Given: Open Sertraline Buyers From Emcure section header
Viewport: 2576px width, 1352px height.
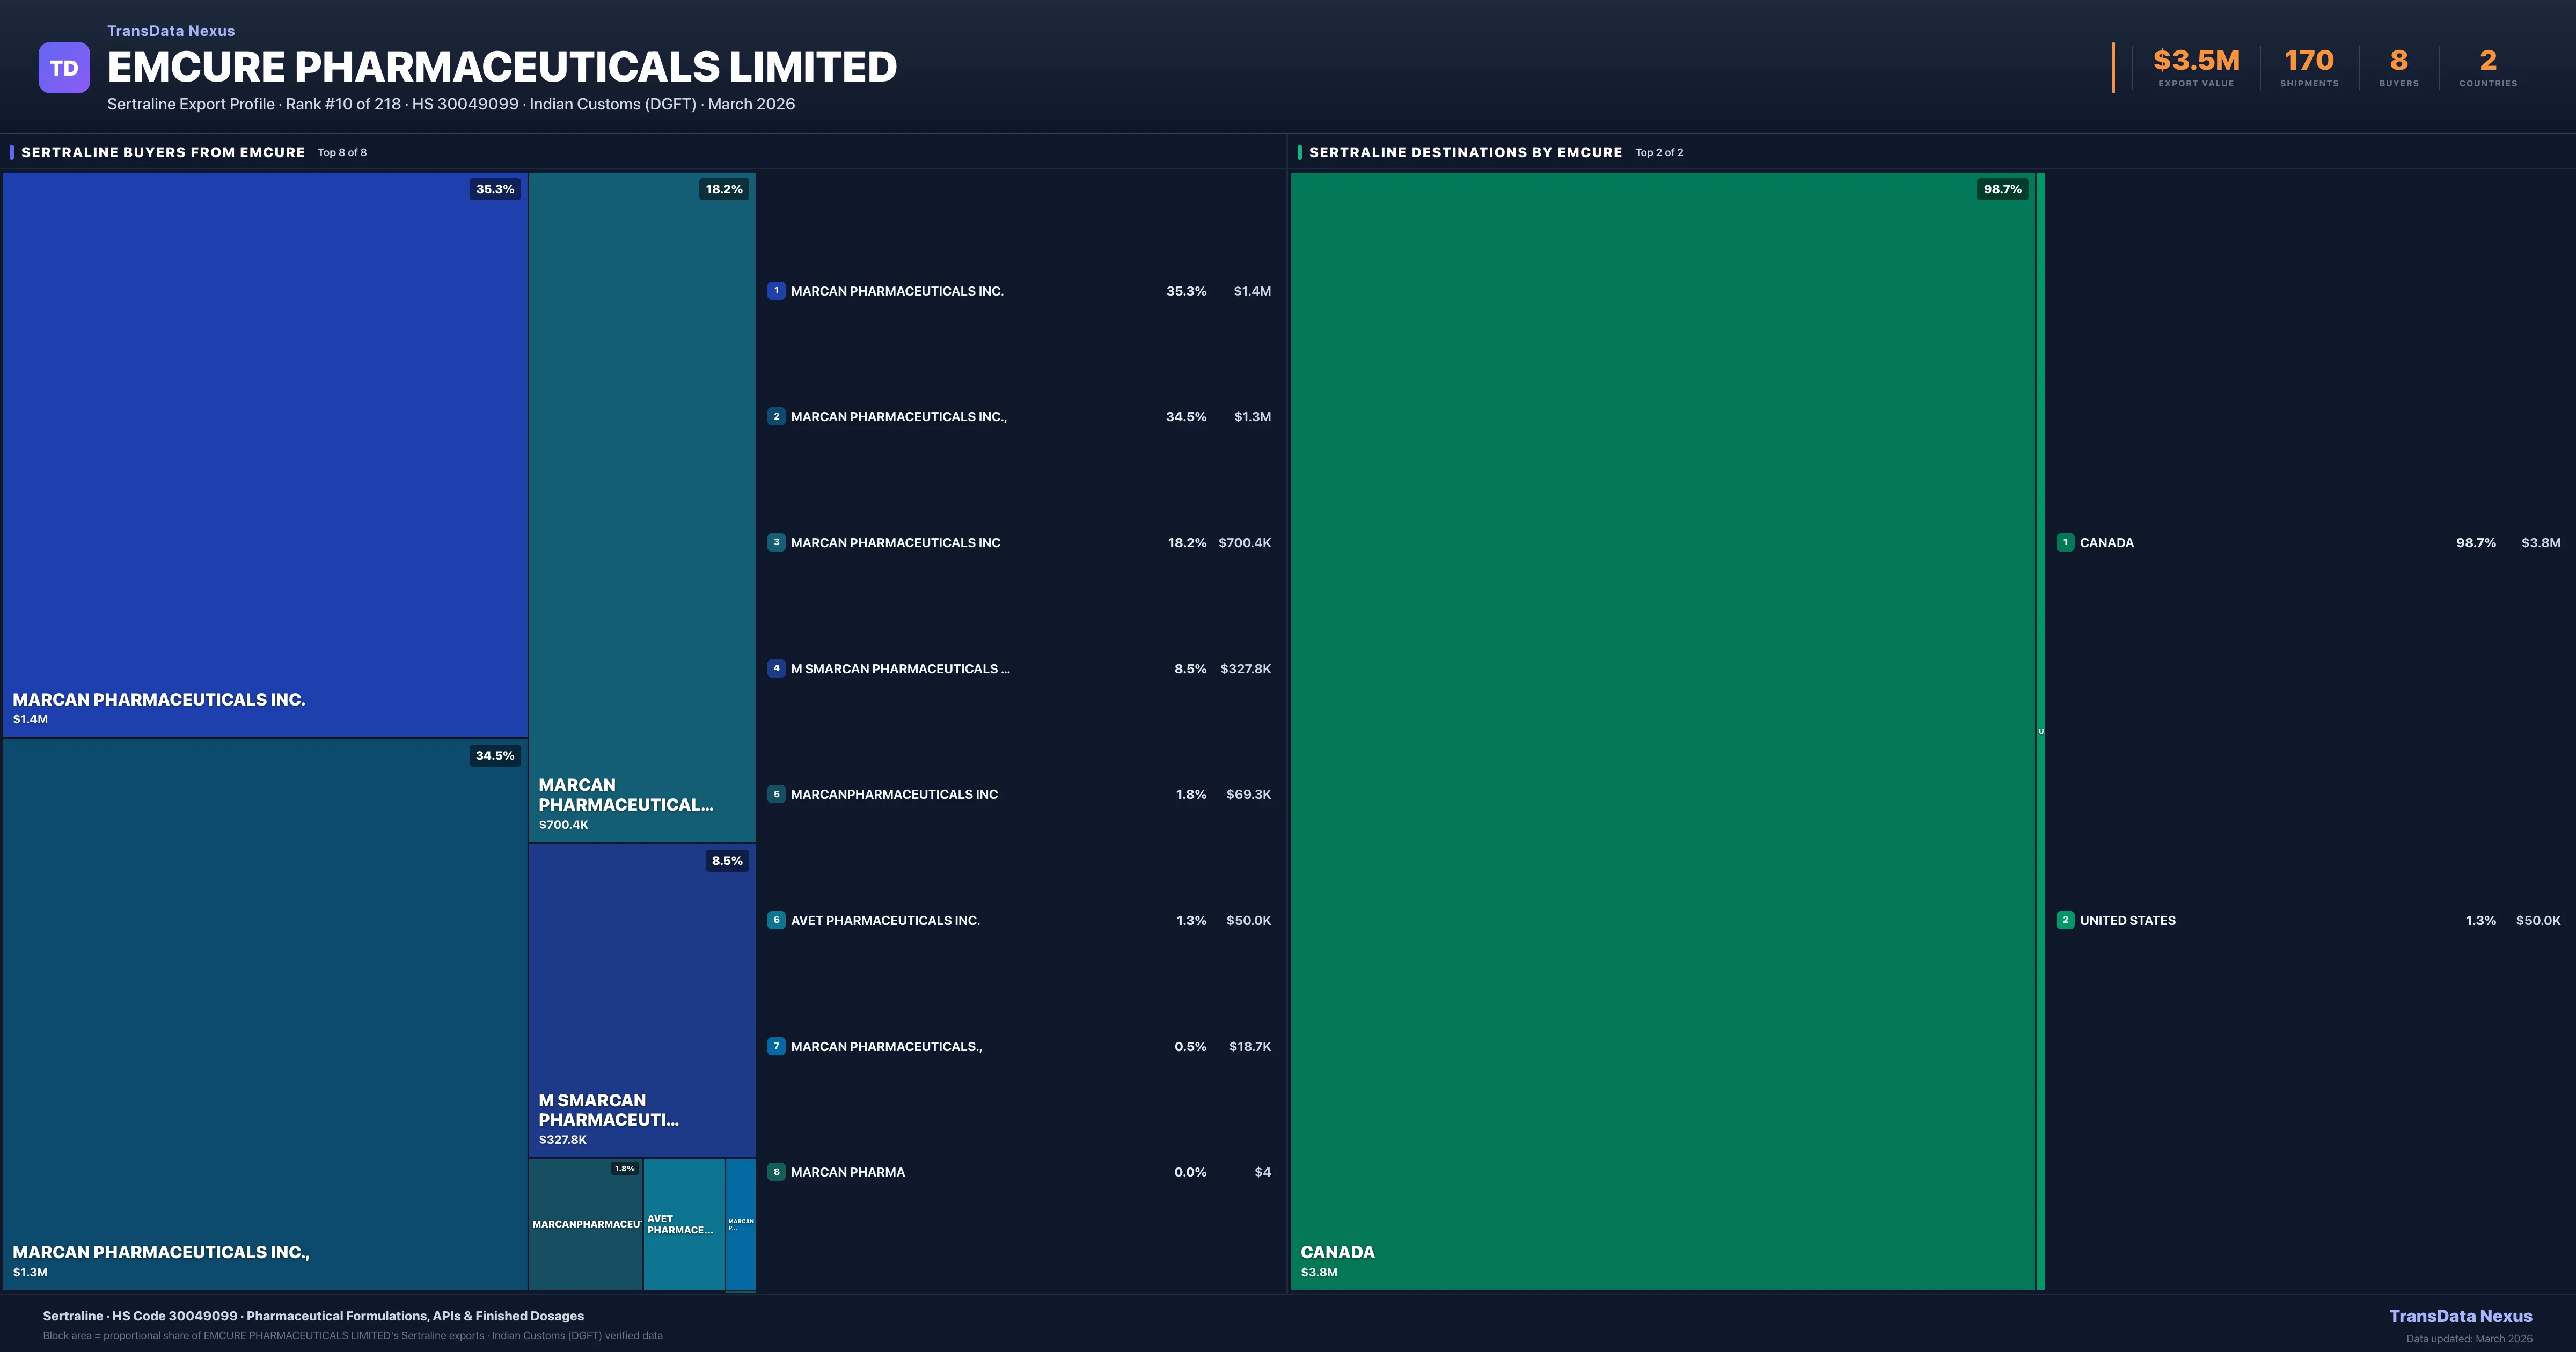Looking at the screenshot, I should click(163, 152).
